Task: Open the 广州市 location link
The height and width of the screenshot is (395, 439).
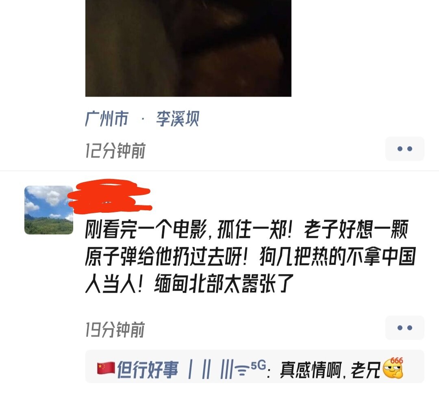Action: coord(106,119)
